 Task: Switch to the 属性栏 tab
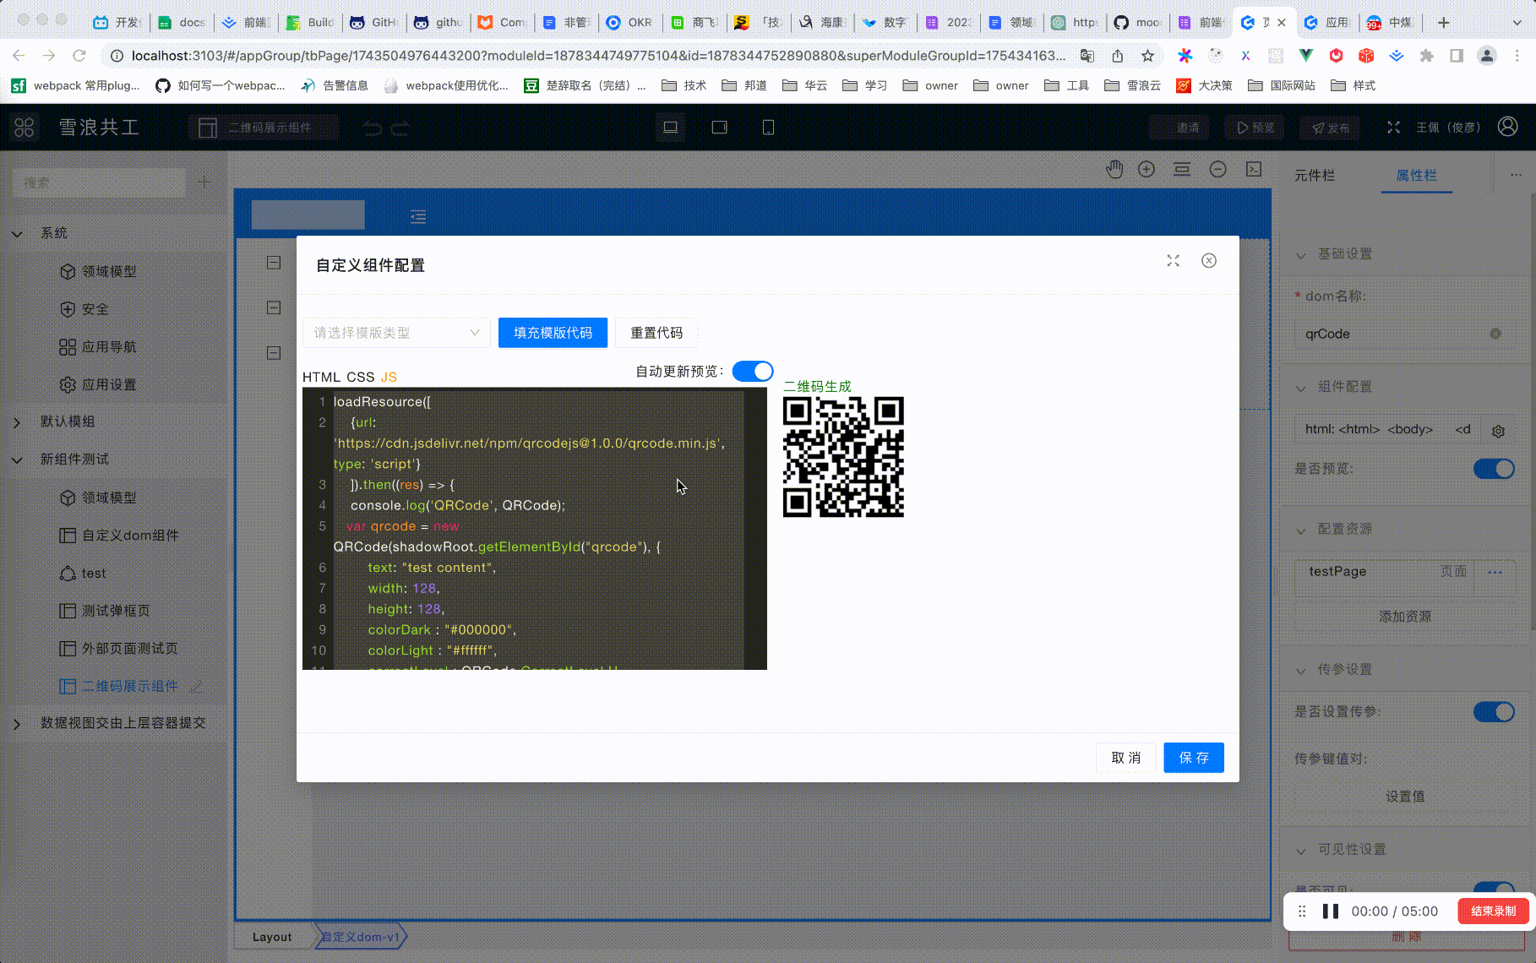(x=1416, y=175)
